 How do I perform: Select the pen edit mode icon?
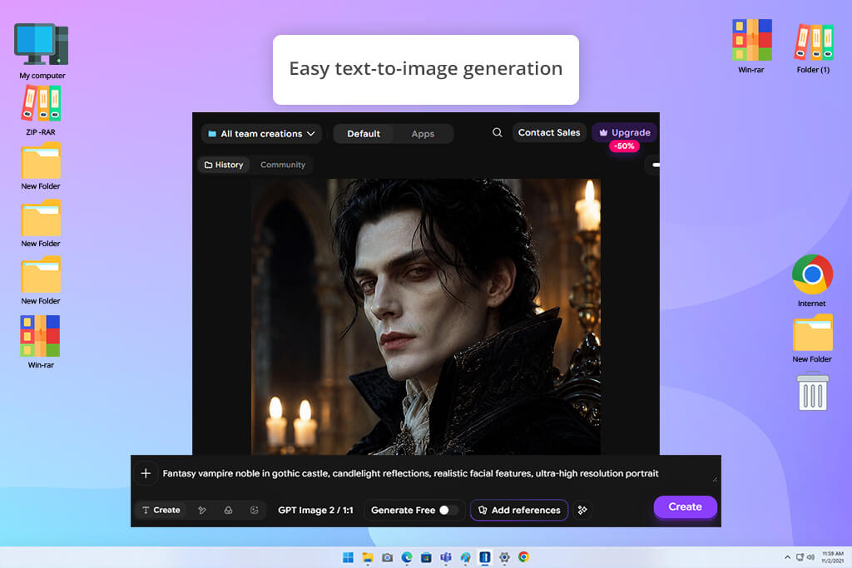(x=202, y=510)
